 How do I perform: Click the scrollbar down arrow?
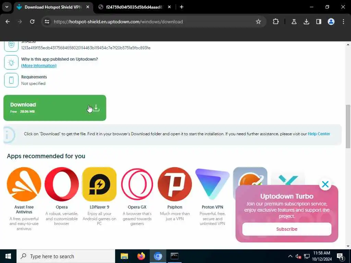click(348, 246)
